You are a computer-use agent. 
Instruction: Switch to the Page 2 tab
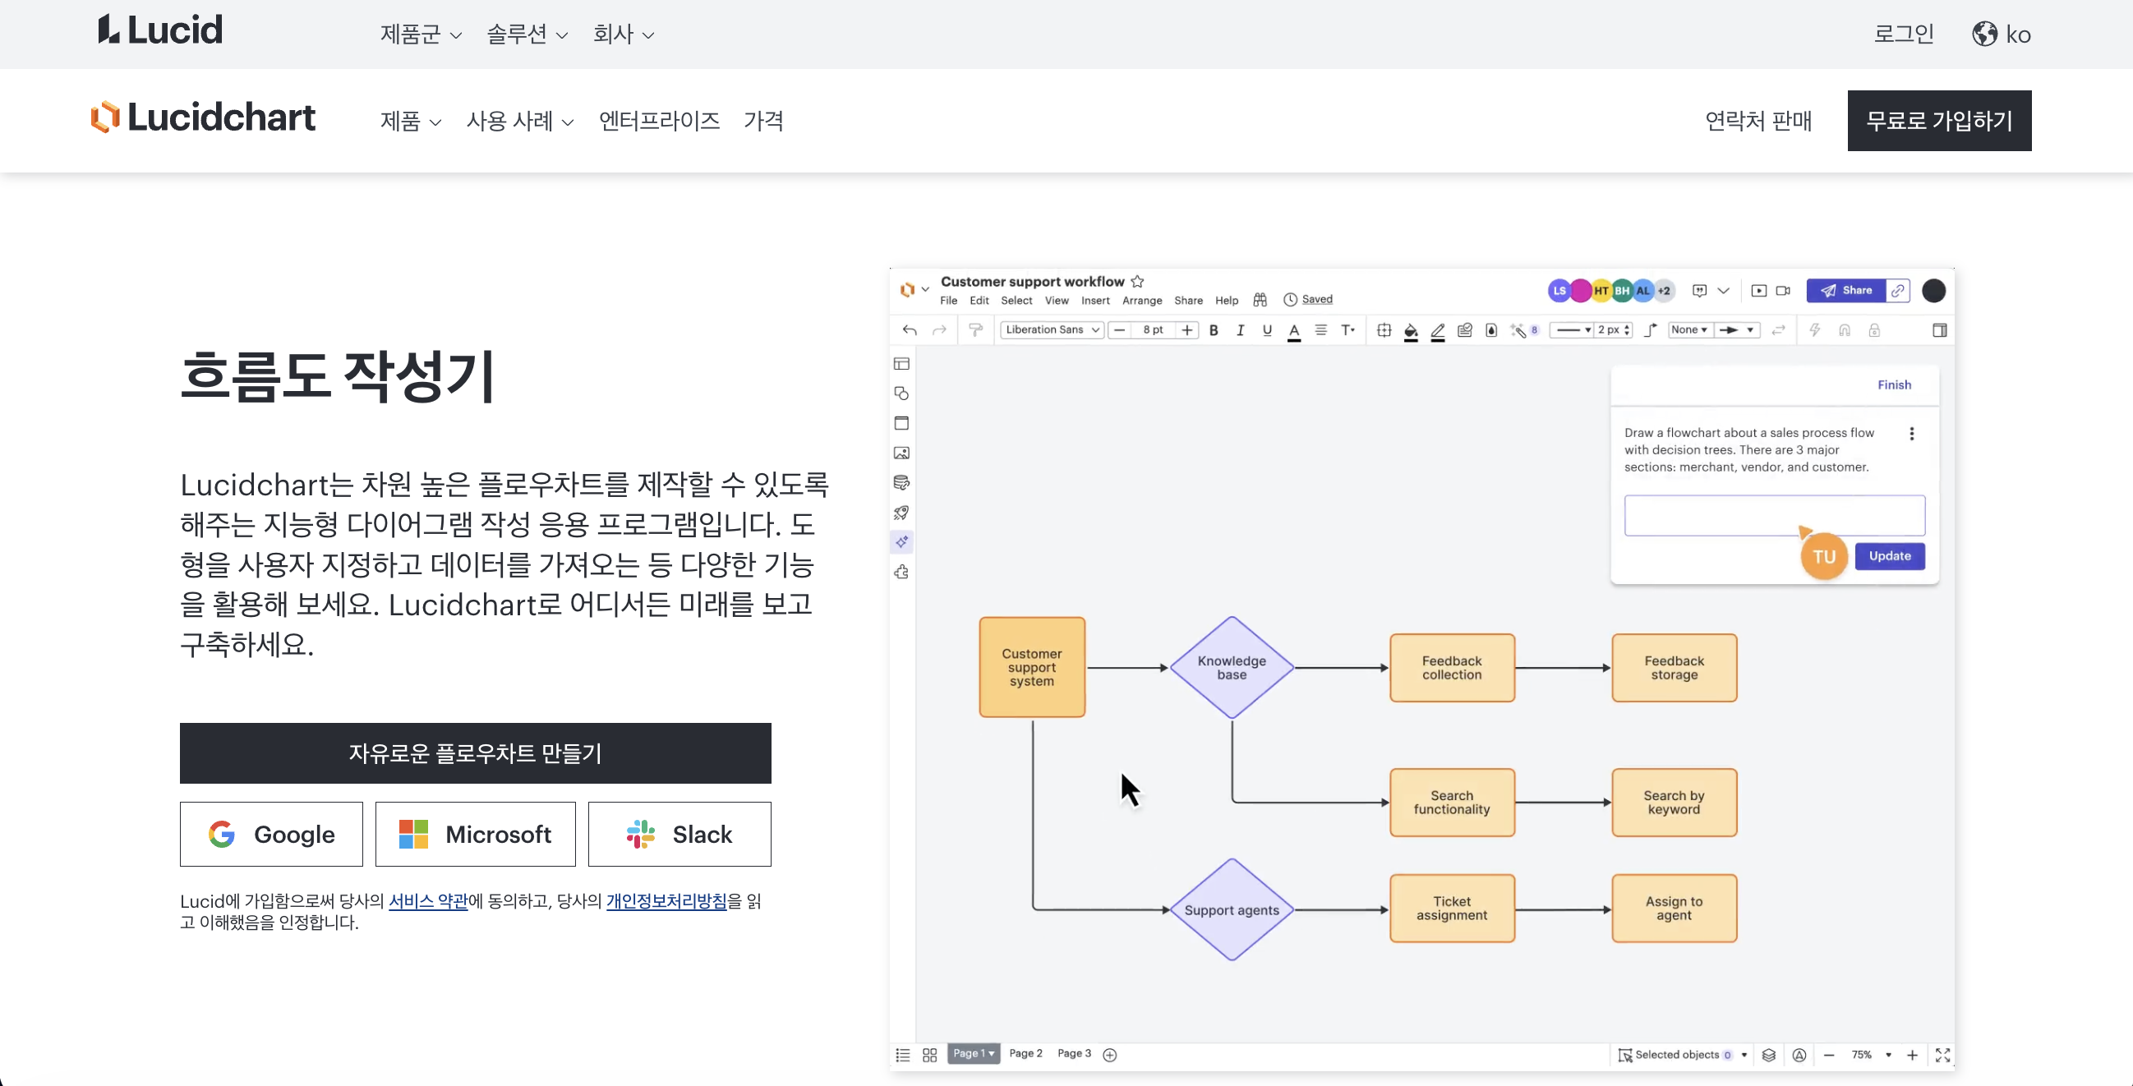click(x=1025, y=1053)
